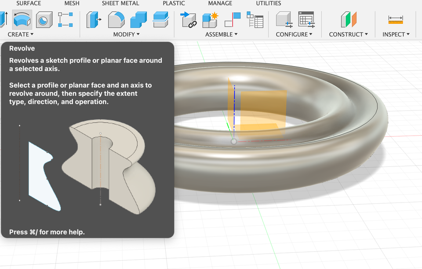Click the pattern icon right of Hole
Screen dimensions: 422x269
click(x=65, y=20)
